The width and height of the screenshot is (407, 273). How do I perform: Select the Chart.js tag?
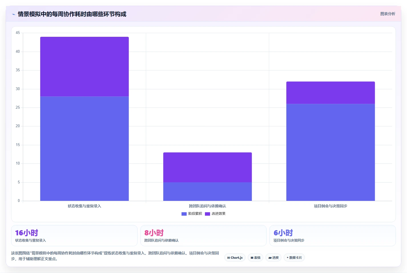click(235, 258)
